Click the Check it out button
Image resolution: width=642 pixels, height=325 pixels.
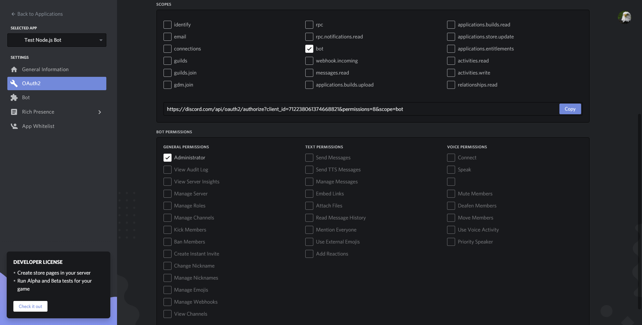pos(30,306)
